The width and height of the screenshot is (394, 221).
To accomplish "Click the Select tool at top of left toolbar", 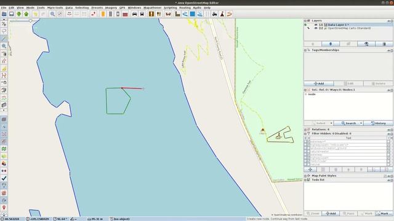I will pyautogui.click(x=4, y=24).
